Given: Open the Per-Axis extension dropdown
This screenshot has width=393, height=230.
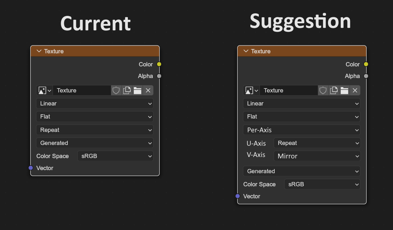Looking at the screenshot, I should click(302, 130).
